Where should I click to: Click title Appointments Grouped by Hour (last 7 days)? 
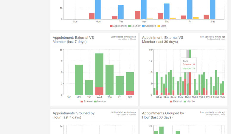coord(74,115)
